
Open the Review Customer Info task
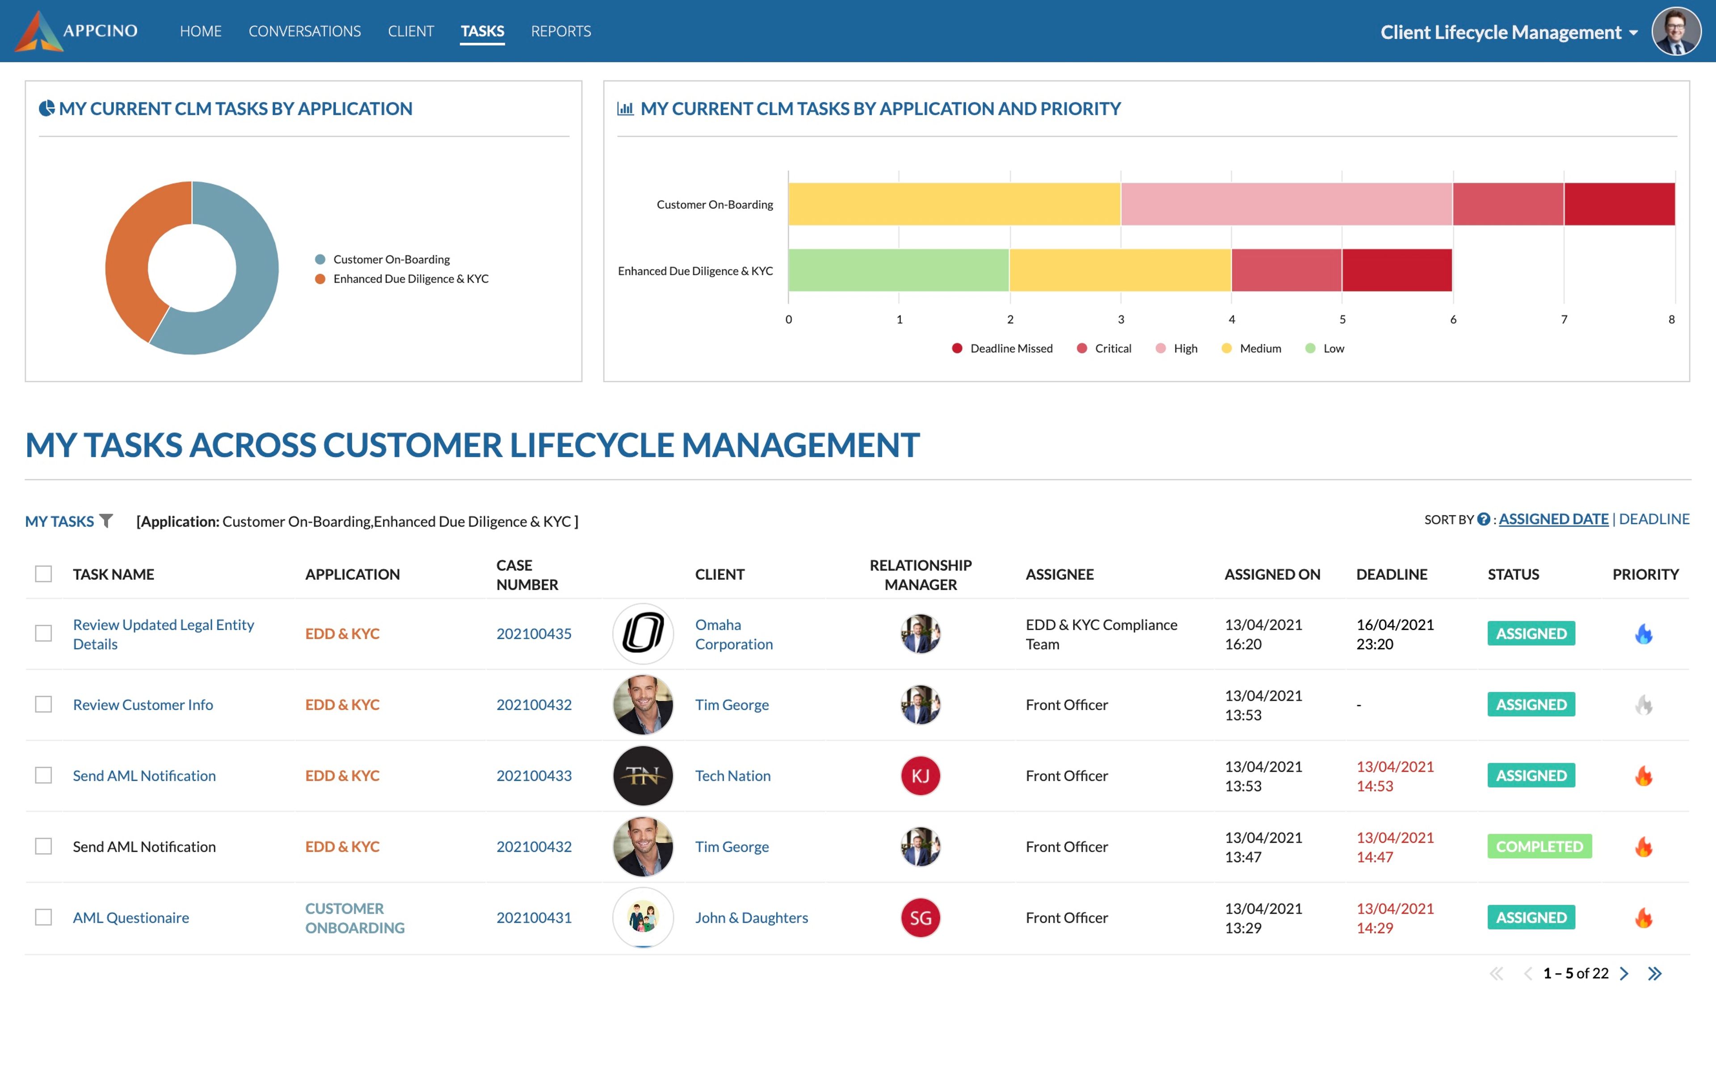(x=143, y=704)
